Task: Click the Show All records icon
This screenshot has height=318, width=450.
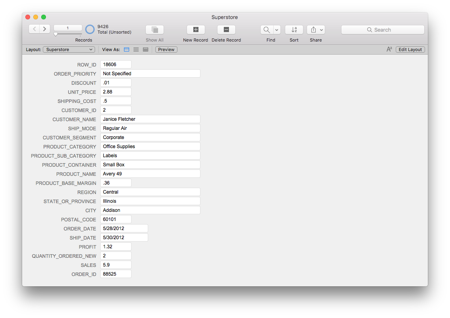Action: coord(154,30)
